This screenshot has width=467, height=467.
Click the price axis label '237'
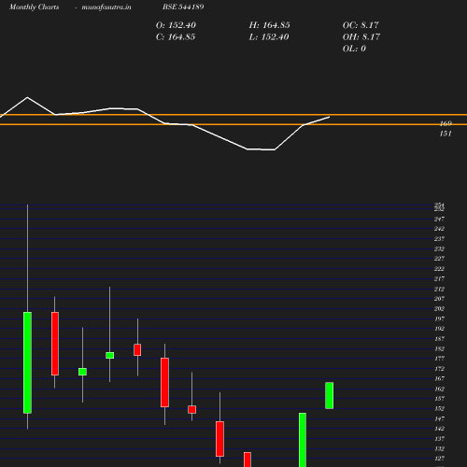(439, 239)
